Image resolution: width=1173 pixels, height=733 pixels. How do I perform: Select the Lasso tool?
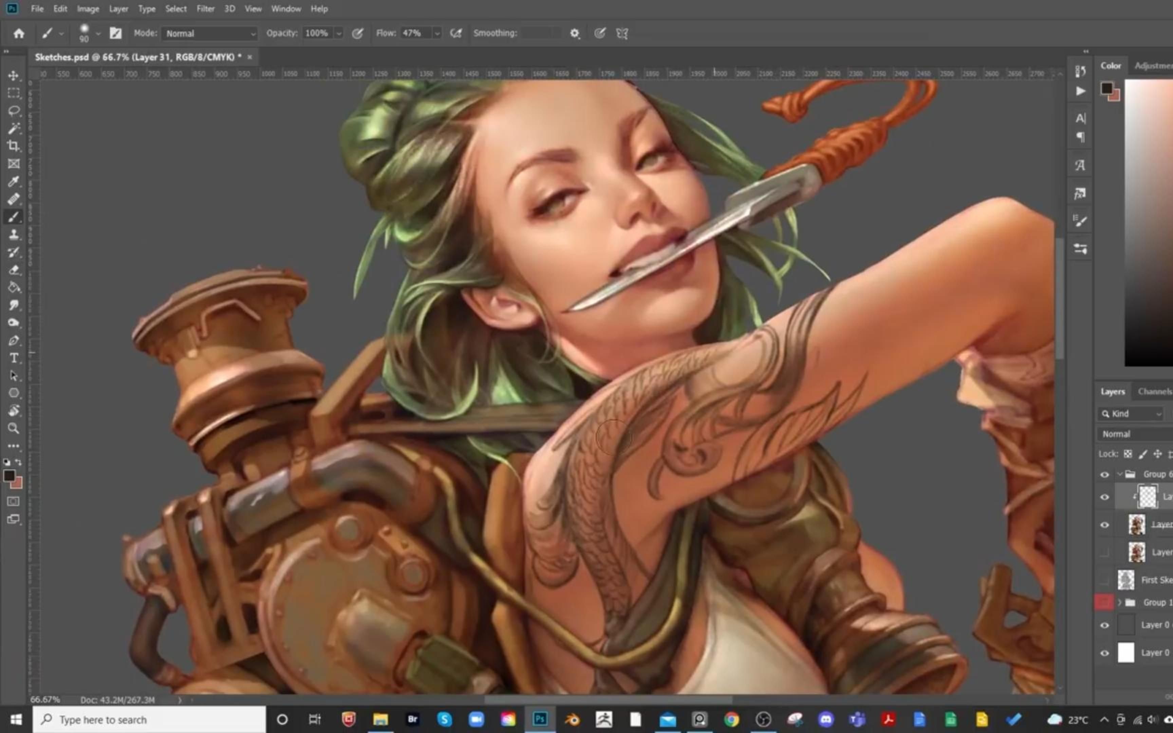(14, 111)
